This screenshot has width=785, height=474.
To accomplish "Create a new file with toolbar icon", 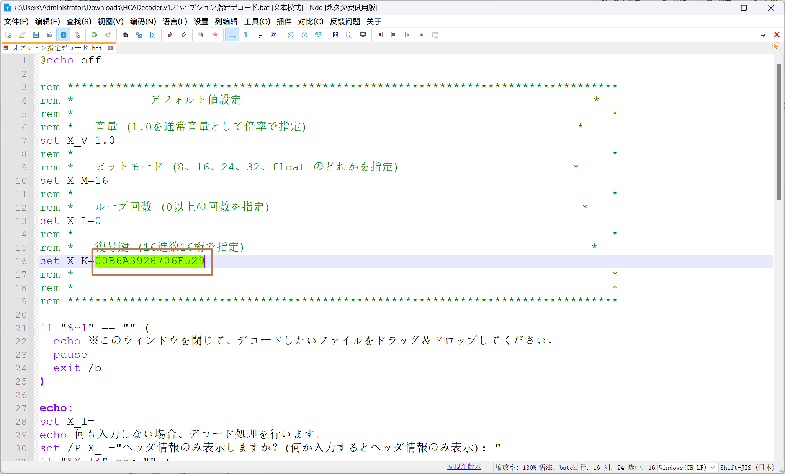I will [x=8, y=35].
